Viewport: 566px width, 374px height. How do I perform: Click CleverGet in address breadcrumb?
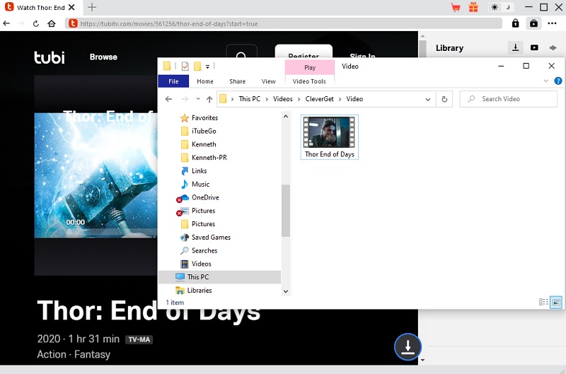point(320,99)
